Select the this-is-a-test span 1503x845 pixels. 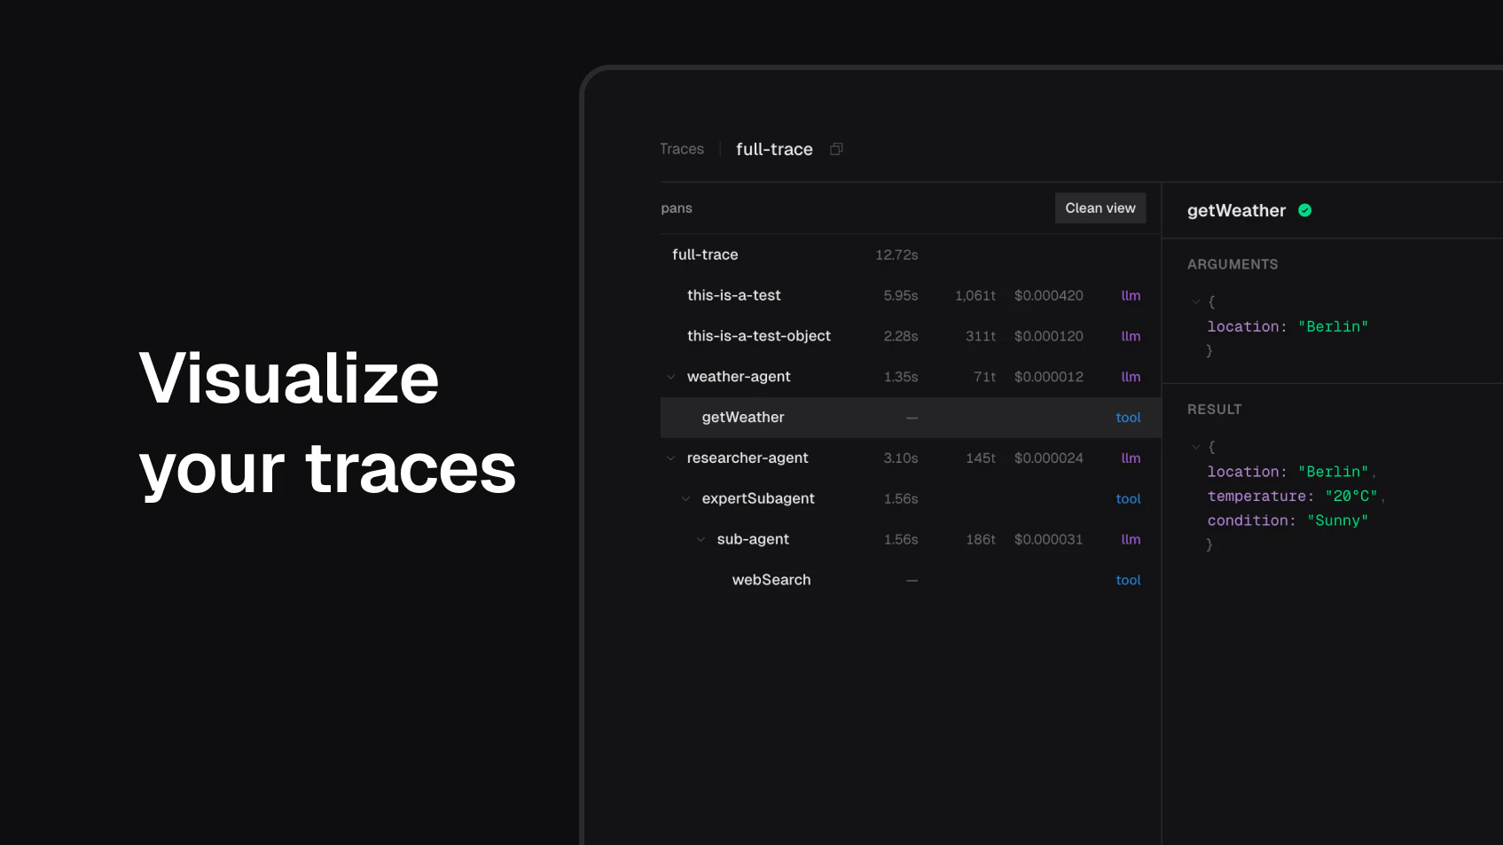[911, 295]
